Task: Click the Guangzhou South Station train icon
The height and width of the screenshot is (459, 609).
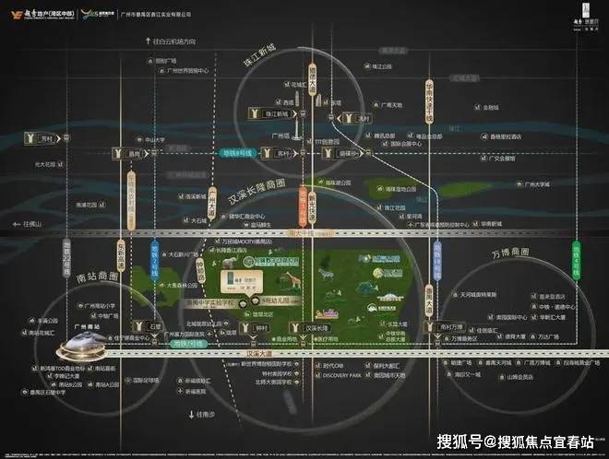Action: 82,346
